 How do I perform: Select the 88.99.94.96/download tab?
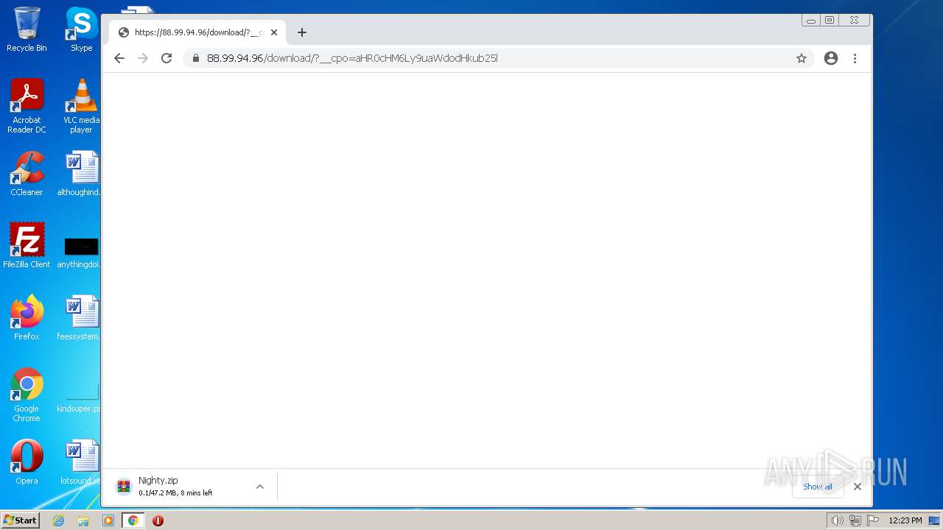[197, 32]
